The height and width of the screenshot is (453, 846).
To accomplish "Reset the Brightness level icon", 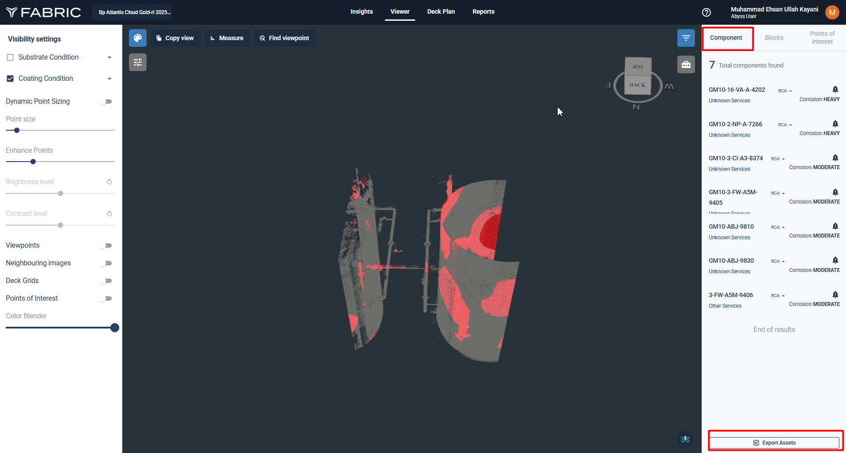I will (110, 182).
